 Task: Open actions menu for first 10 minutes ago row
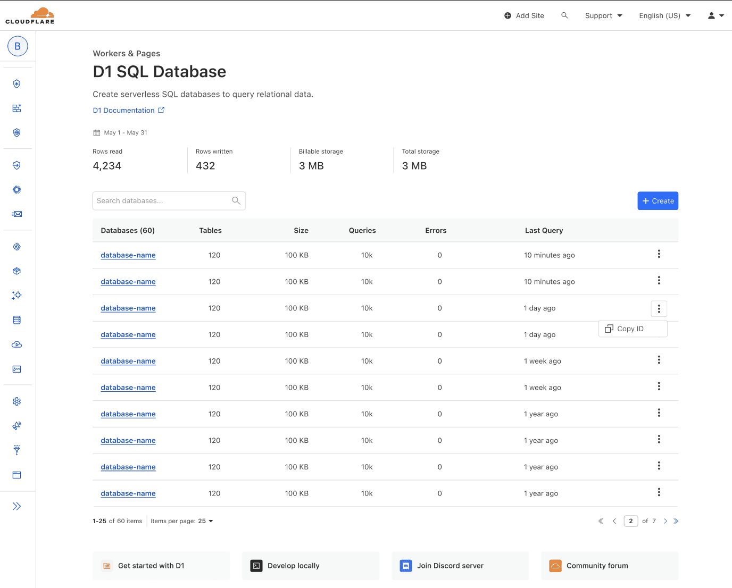click(x=659, y=254)
